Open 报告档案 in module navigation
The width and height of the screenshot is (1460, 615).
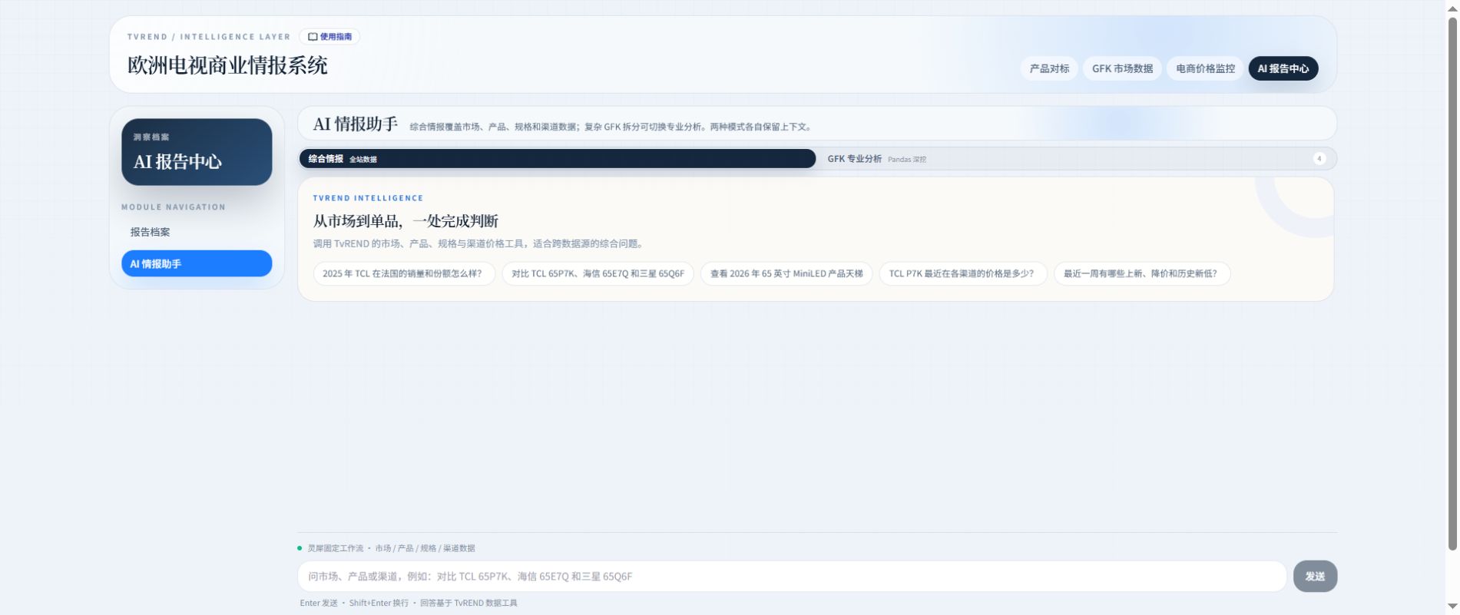tap(197, 232)
